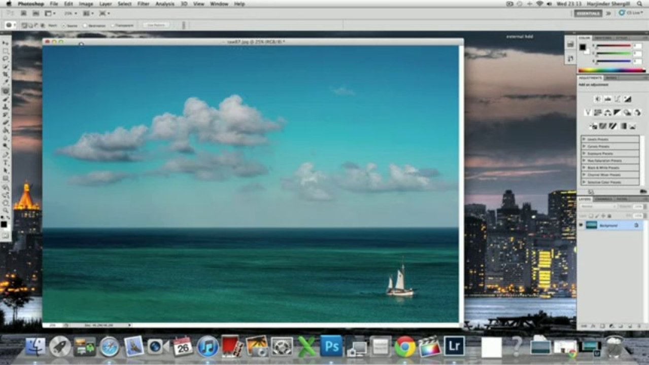
Task: Add a Vibrance adjustment
Action: (588, 112)
